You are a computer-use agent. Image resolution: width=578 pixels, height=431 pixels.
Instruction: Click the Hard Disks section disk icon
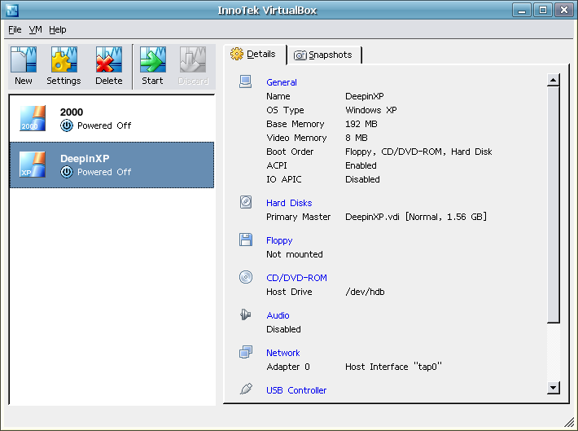point(246,202)
